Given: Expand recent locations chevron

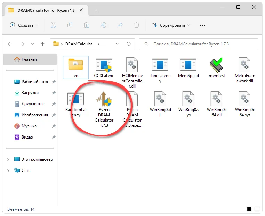Looking at the screenshot, I should [32, 44].
